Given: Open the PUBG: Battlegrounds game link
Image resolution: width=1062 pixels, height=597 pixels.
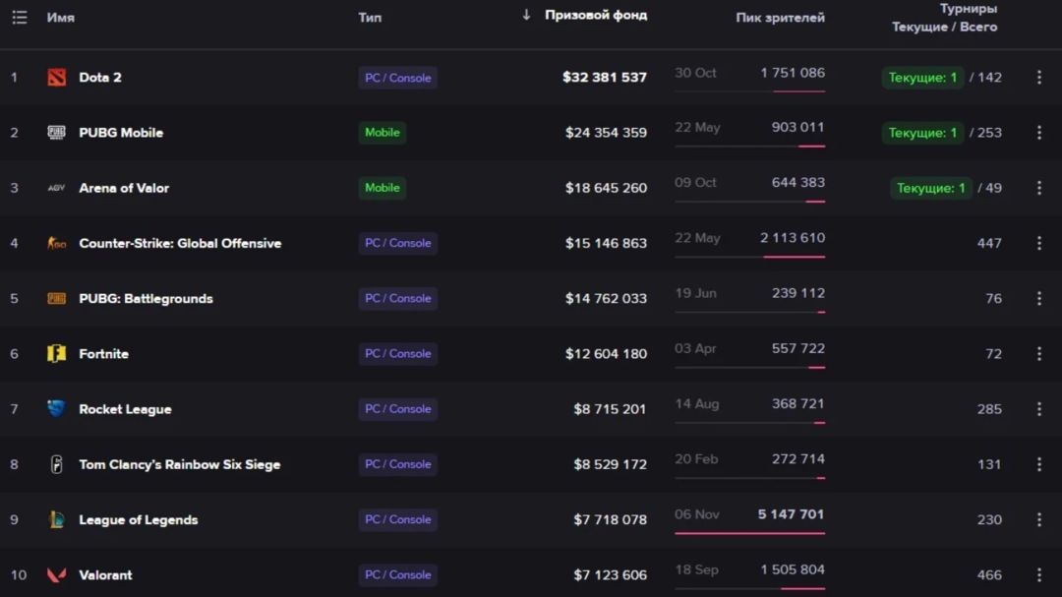Looking at the screenshot, I should point(146,299).
